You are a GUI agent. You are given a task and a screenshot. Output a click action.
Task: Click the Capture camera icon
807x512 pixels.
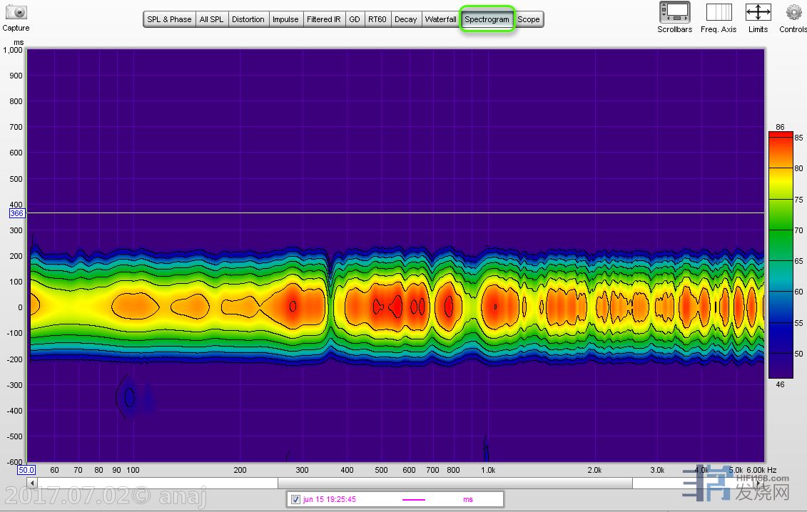click(x=16, y=12)
